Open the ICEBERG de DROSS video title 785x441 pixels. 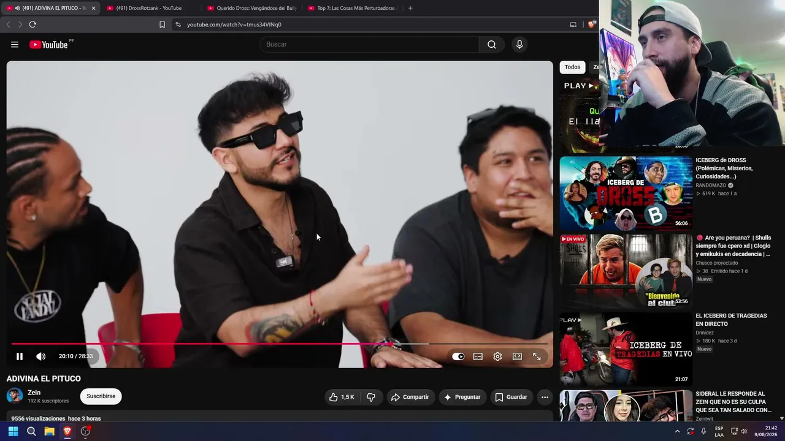click(724, 168)
